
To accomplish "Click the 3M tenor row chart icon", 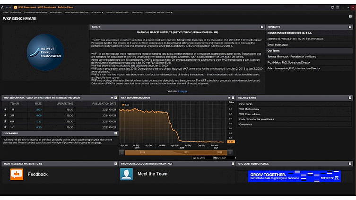I will 5,115.
